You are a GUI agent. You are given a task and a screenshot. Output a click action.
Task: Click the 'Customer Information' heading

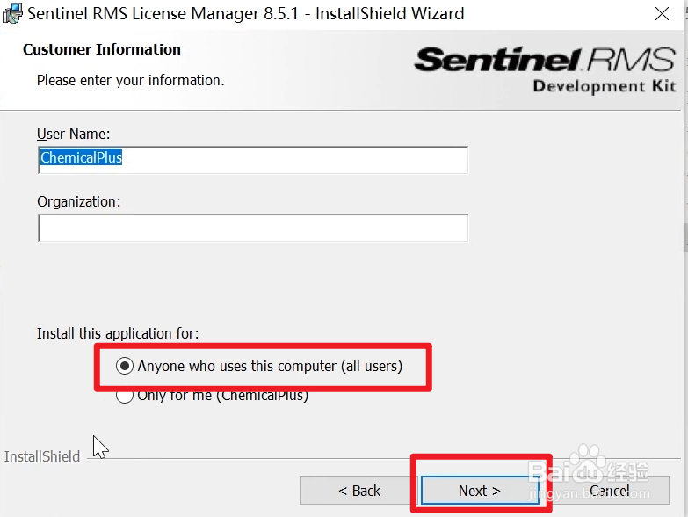102,49
